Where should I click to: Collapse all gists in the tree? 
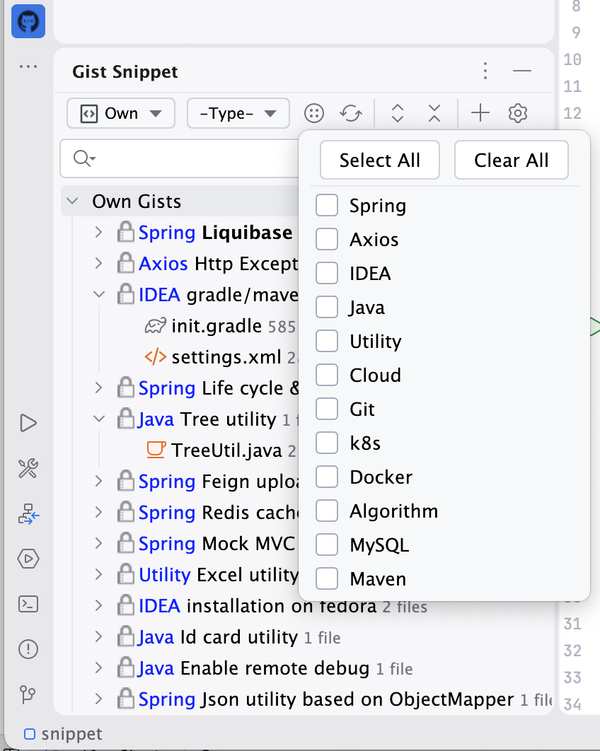434,114
